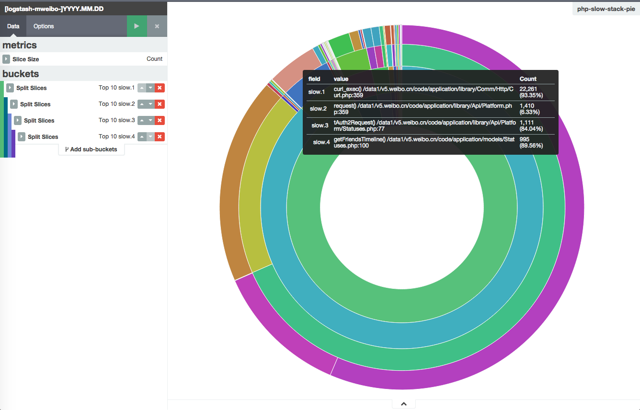The image size is (640, 410).
Task: Open the php-slow-stack-pie title label
Action: point(606,9)
